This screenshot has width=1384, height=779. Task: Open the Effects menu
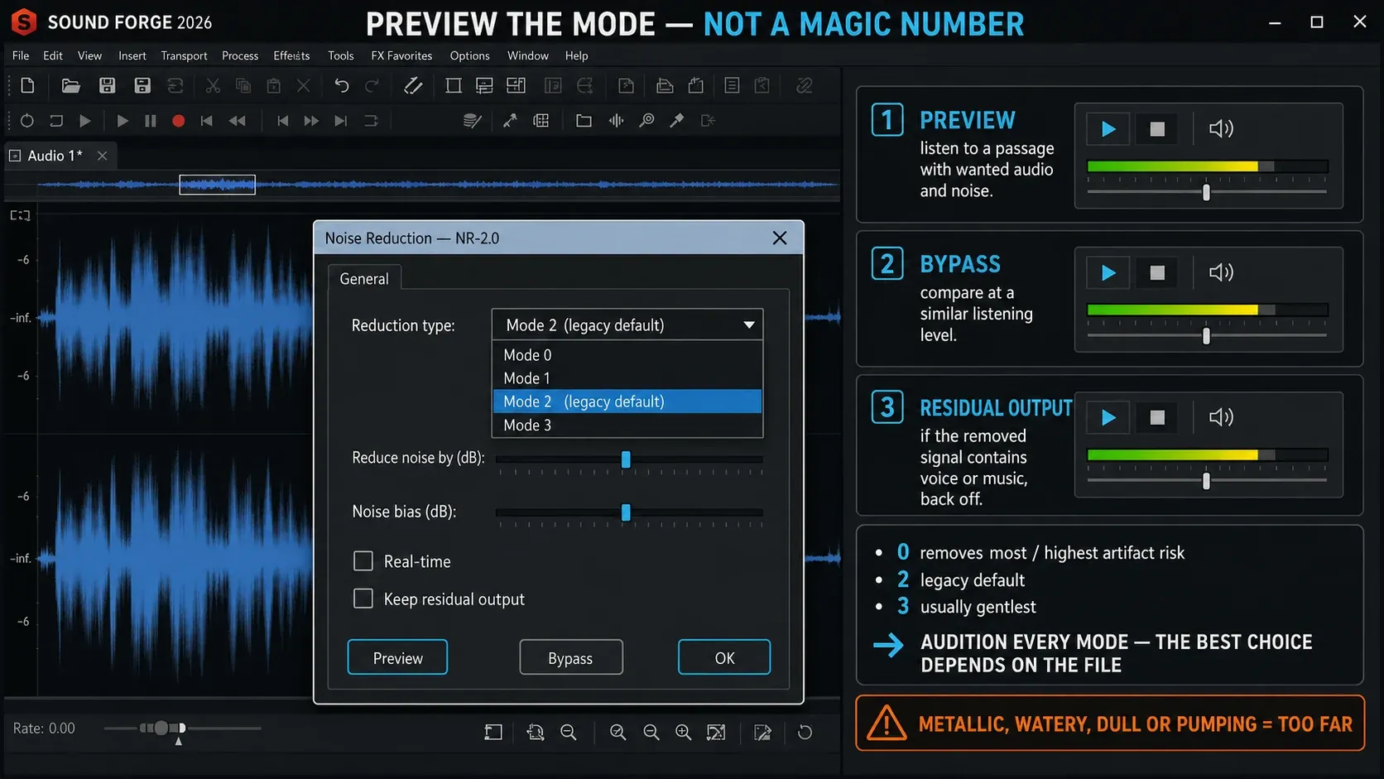click(291, 55)
